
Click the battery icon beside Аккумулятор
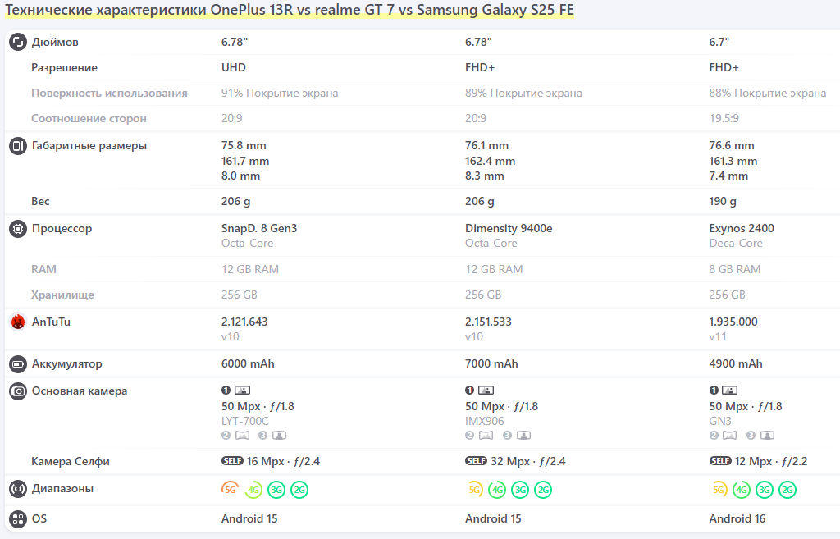(18, 364)
